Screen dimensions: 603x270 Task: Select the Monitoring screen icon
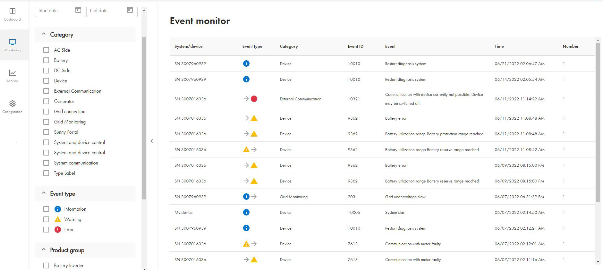(x=13, y=42)
